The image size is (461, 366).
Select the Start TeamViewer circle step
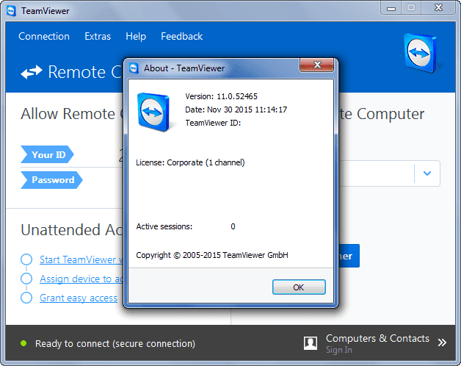point(26,259)
